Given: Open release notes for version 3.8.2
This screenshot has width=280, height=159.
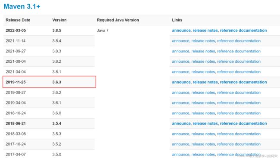Looking at the screenshot, I should 203,61.
